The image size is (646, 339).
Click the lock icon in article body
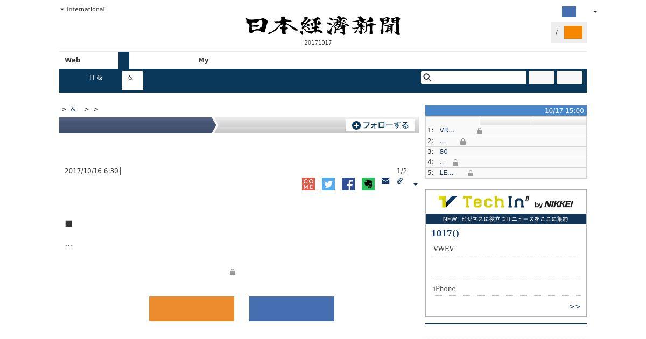233,272
